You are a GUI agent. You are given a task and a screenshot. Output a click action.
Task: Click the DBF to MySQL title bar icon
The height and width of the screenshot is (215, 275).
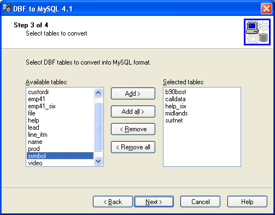click(x=7, y=8)
